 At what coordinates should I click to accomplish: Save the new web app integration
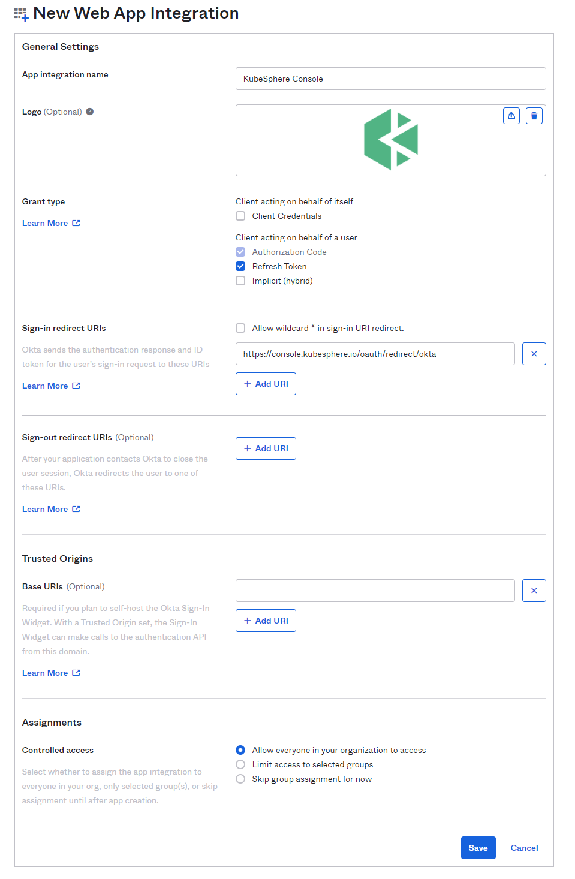point(478,848)
